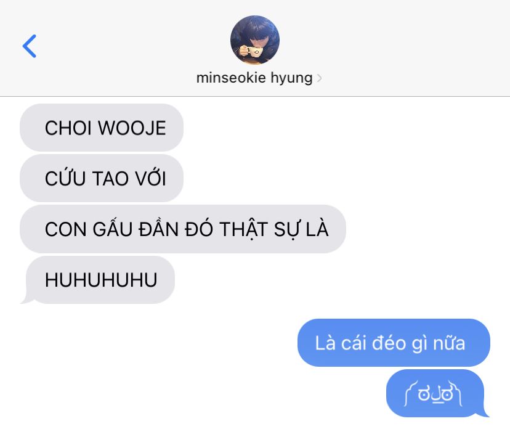Click the word hyung in the header

coord(291,78)
